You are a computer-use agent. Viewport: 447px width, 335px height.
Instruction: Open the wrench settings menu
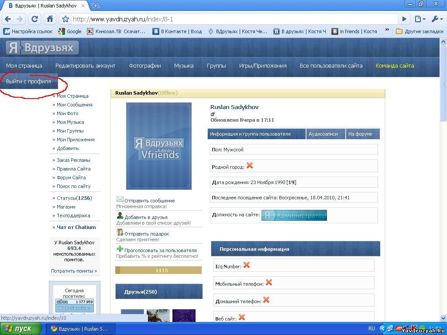tap(437, 19)
